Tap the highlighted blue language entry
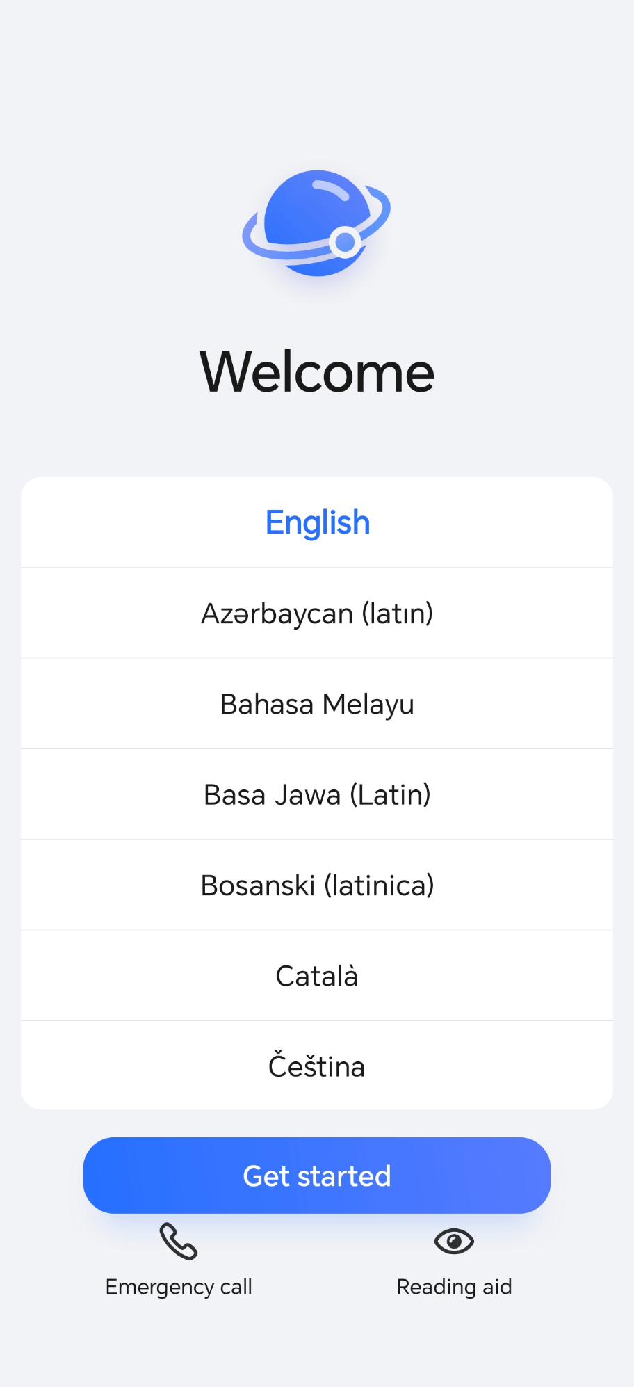The width and height of the screenshot is (634, 1387). [x=317, y=522]
